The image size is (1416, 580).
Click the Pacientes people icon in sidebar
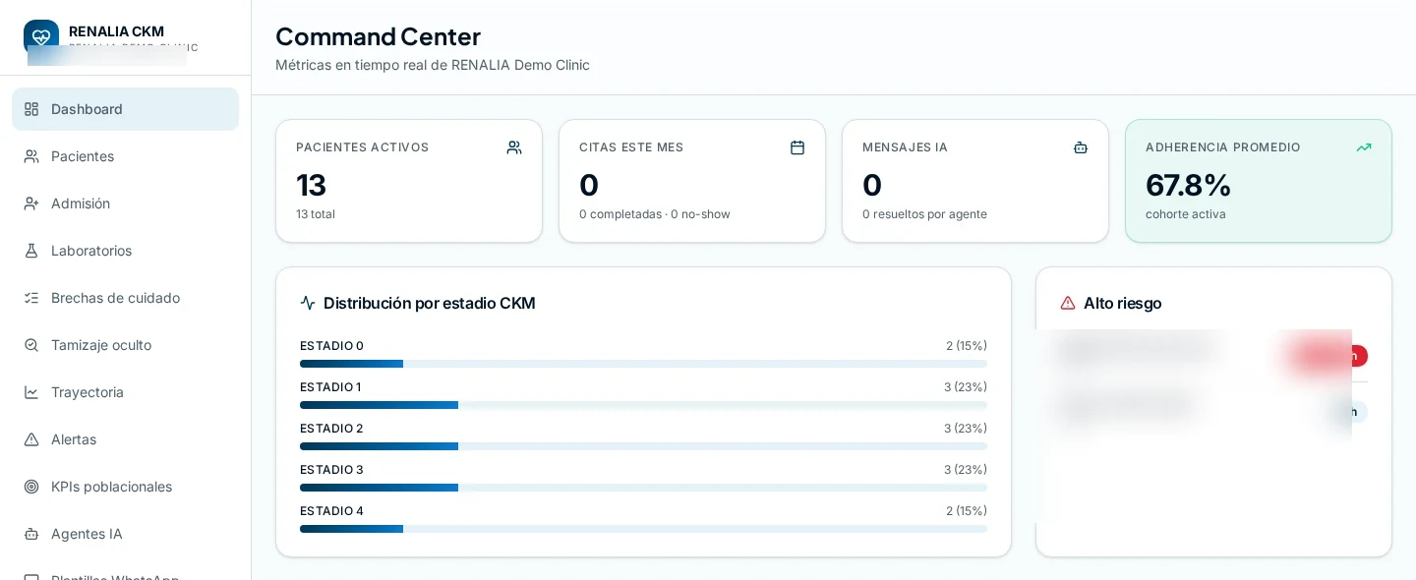31,156
